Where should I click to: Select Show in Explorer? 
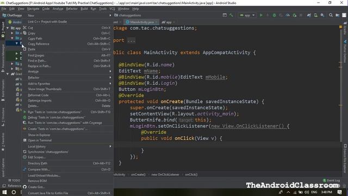[x=67, y=135]
